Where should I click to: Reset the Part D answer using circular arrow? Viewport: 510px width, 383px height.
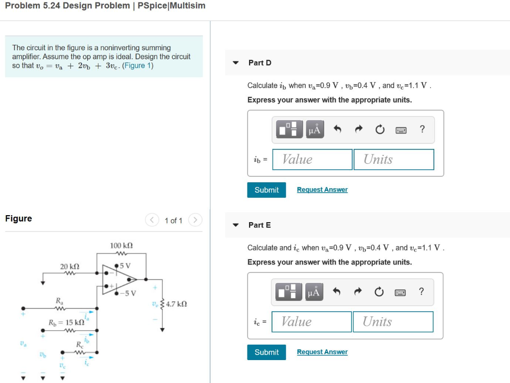(x=380, y=129)
